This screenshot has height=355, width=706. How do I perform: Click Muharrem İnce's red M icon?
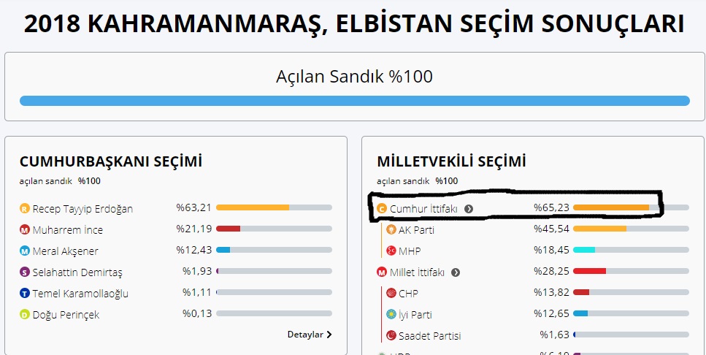pyautogui.click(x=25, y=230)
